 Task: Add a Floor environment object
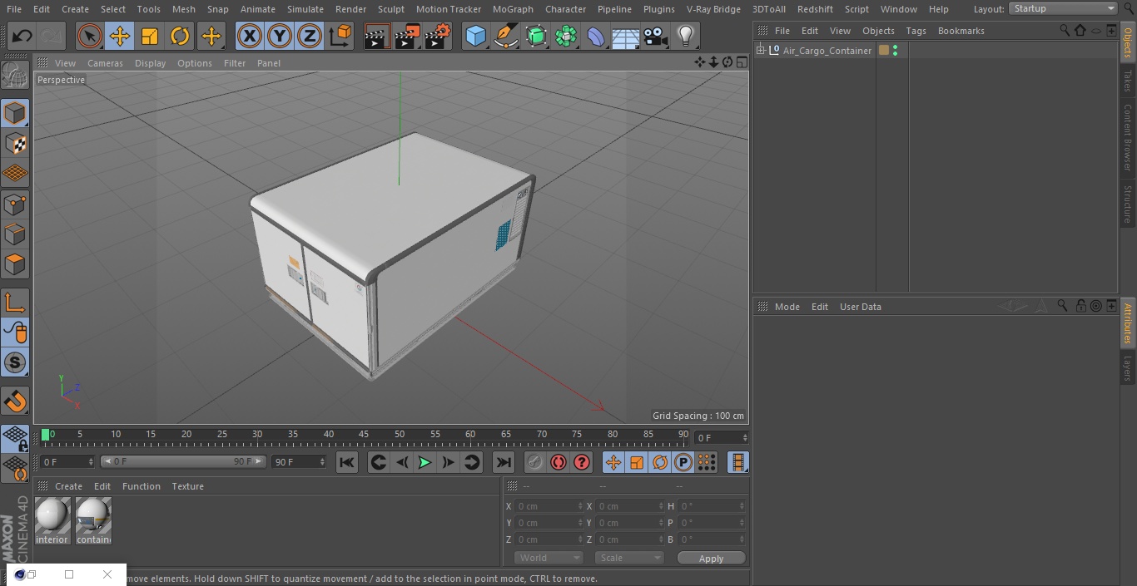pos(625,36)
